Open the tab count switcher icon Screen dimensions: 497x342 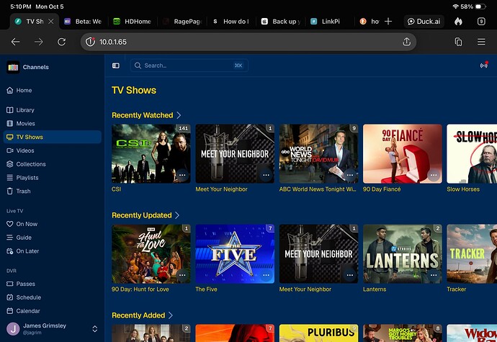coord(481,21)
